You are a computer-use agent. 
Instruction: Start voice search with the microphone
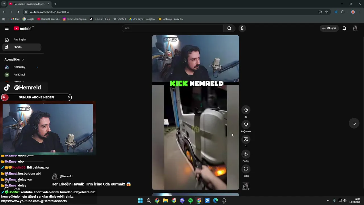pos(242,28)
